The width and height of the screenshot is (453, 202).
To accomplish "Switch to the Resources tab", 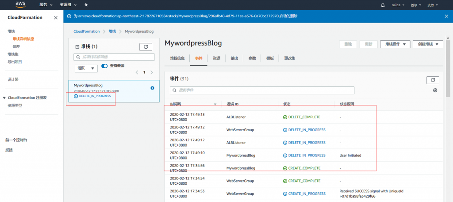I will pos(216,58).
